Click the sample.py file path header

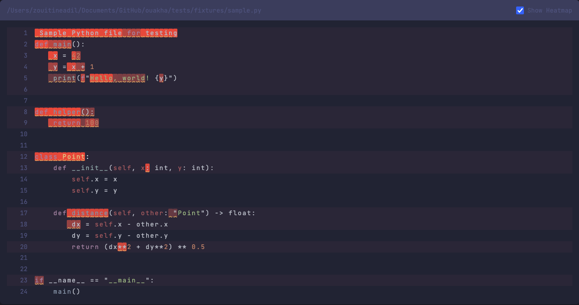pyautogui.click(x=134, y=10)
